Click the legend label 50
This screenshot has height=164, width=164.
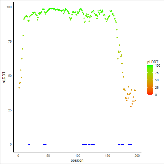point(157,80)
